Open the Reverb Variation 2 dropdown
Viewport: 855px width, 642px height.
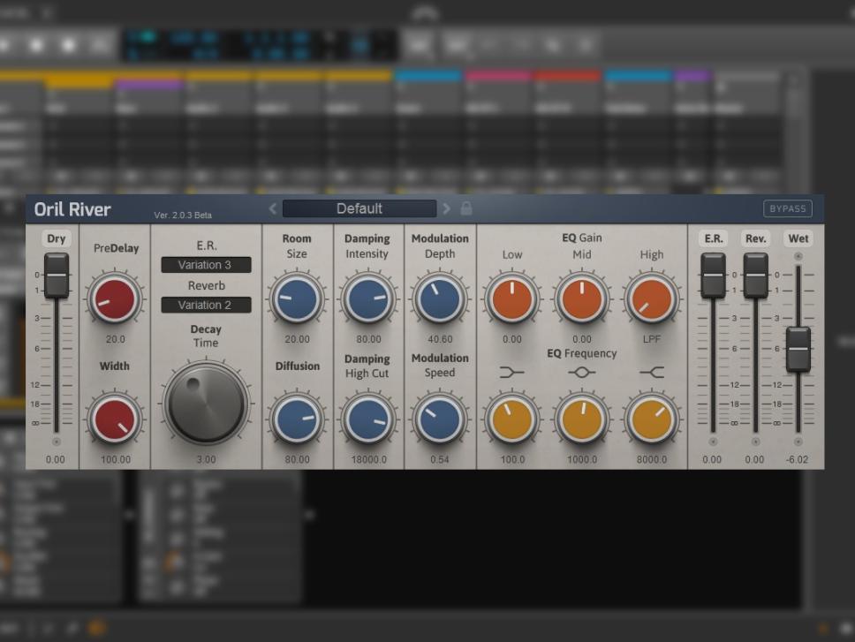click(x=206, y=305)
